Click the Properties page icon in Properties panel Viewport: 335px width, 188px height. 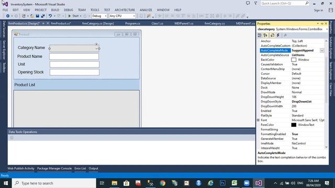click(x=272, y=36)
